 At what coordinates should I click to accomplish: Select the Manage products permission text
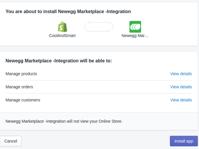21,74
